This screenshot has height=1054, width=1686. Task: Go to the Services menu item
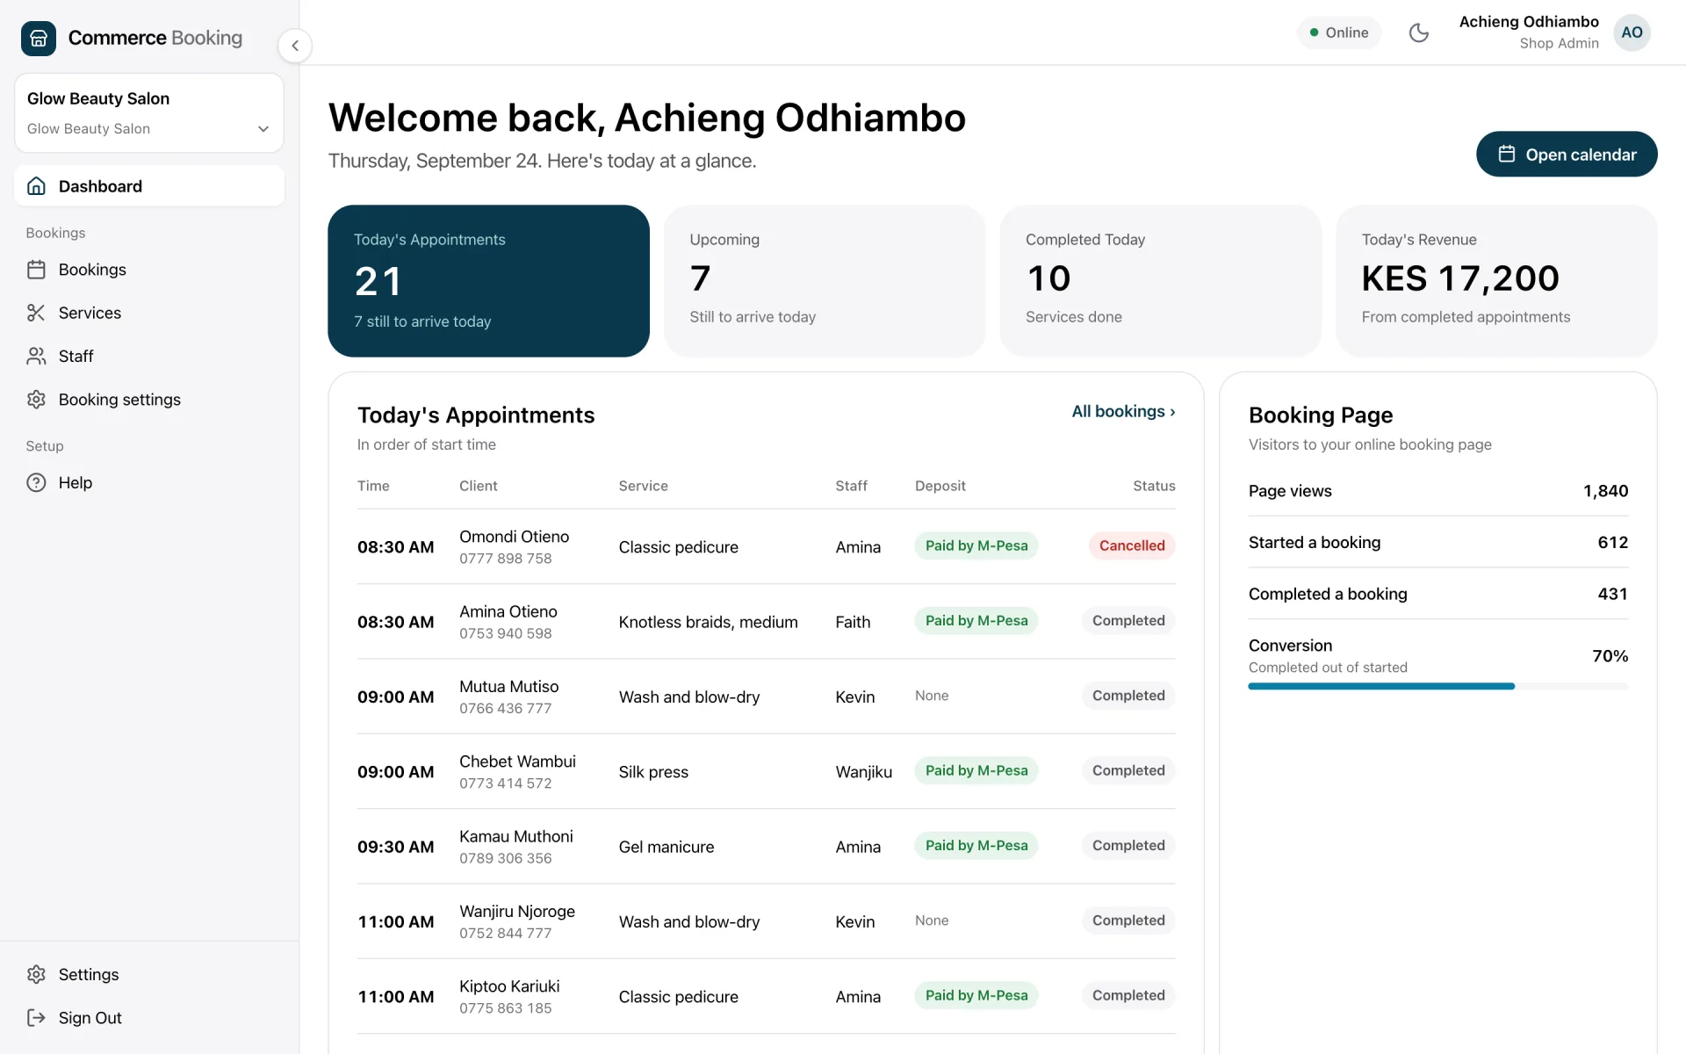90,313
